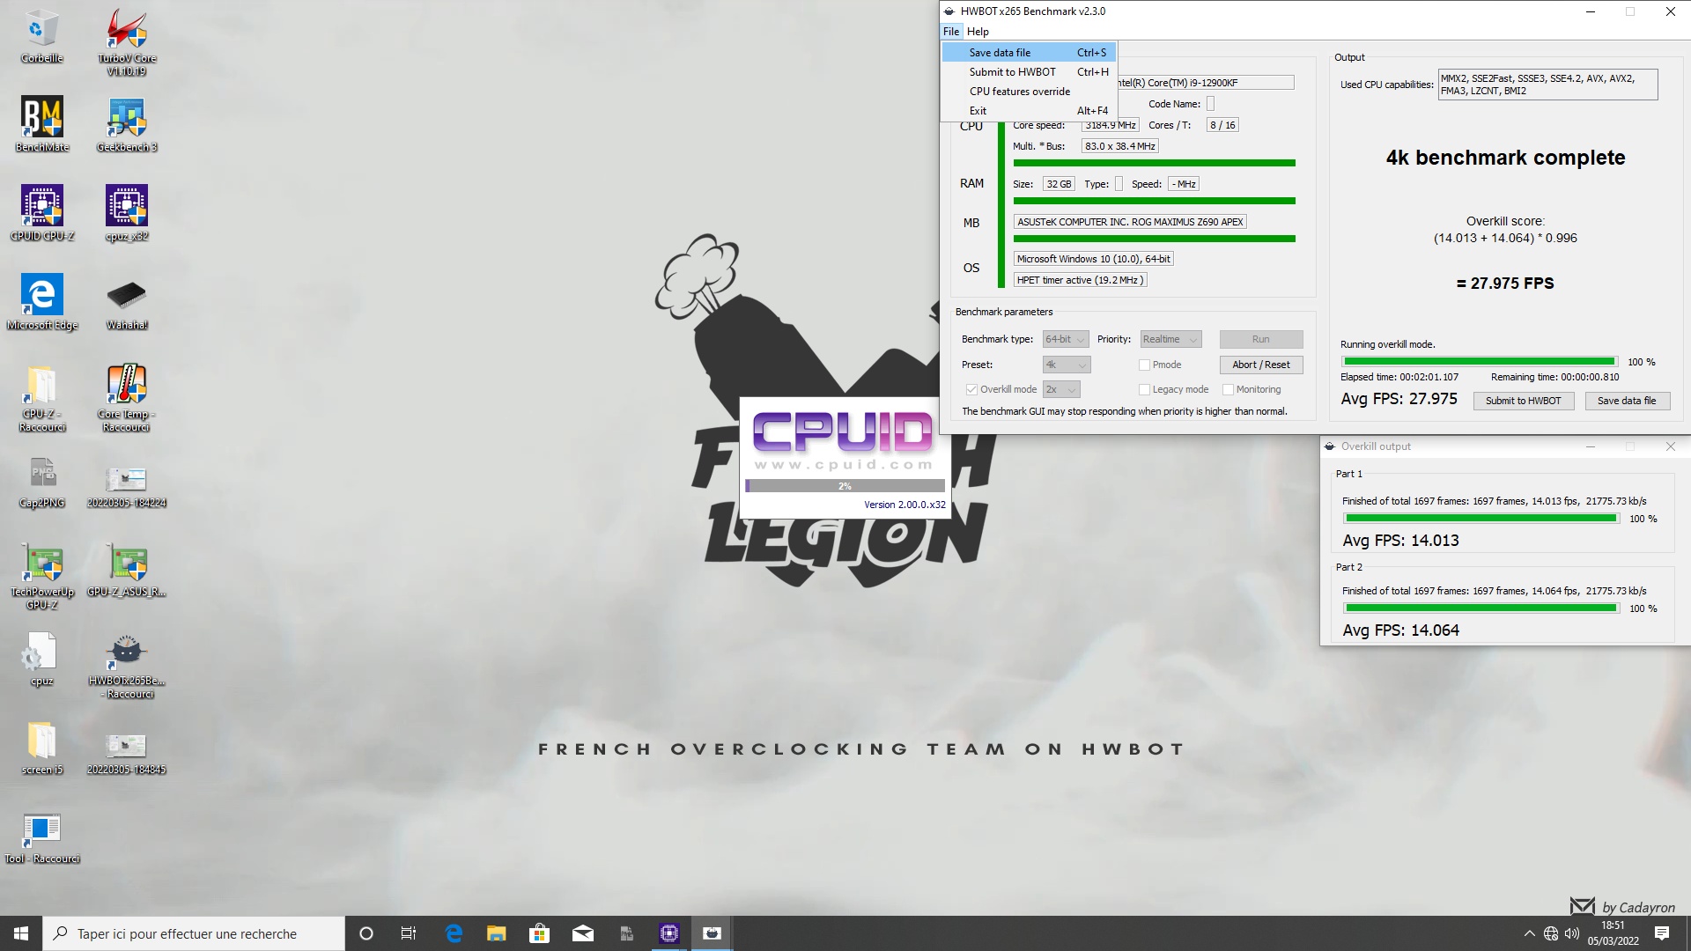Open Task View in the taskbar
The image size is (1691, 951).
tap(409, 933)
